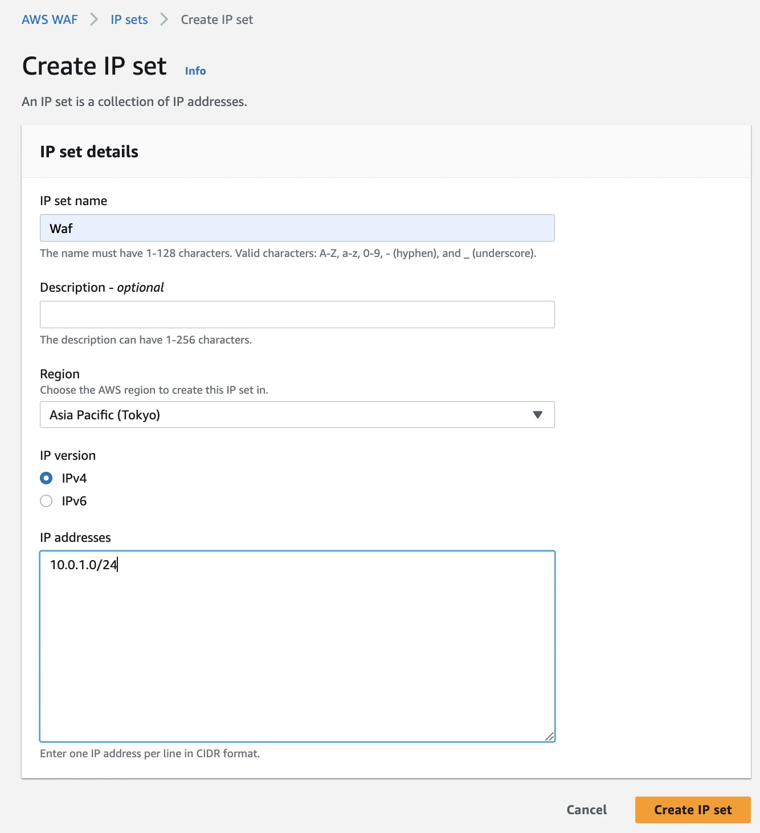This screenshot has width=760, height=833.
Task: Click the 'IP set details' section heading
Action: pos(89,152)
